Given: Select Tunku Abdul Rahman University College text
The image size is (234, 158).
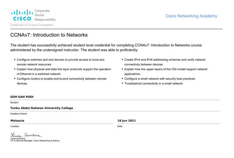Looking at the screenshot, I should 42,108.
